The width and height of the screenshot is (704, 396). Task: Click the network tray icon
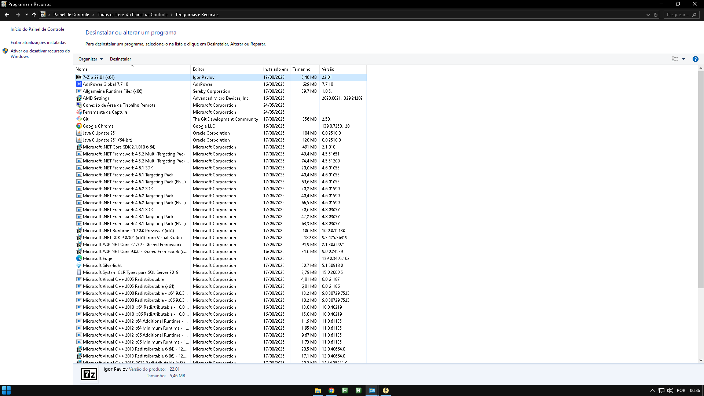(661, 390)
